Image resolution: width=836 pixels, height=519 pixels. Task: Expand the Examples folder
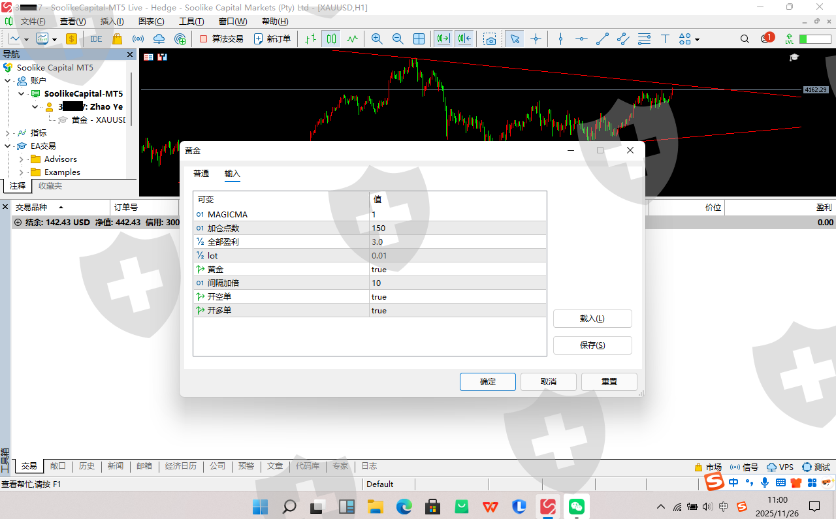(22, 172)
